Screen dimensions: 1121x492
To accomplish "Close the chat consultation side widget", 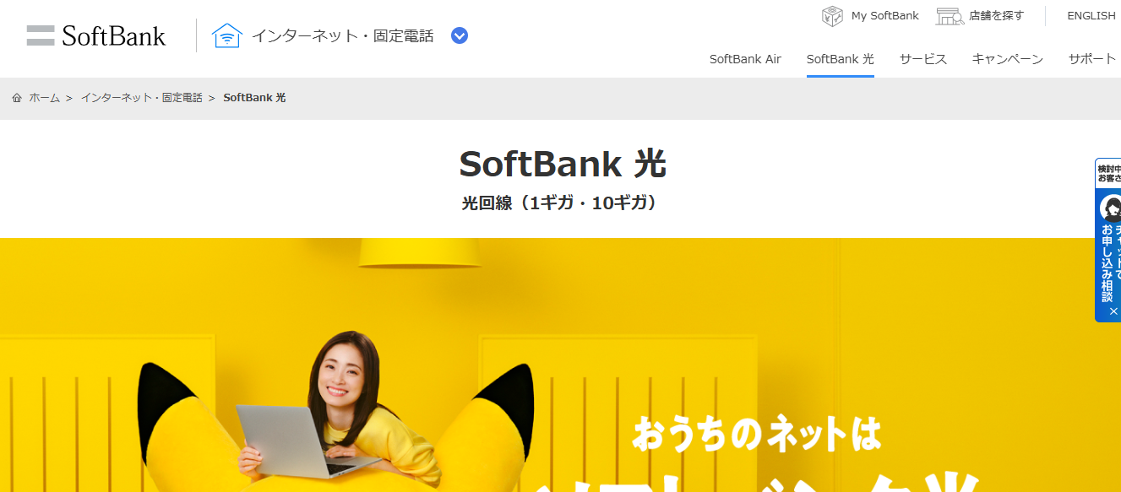I will coord(1113,311).
